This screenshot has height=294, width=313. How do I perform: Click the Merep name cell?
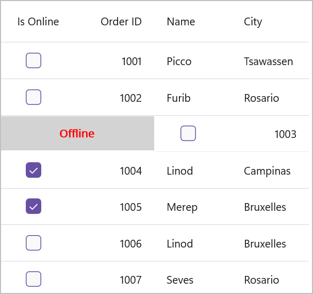click(x=182, y=207)
